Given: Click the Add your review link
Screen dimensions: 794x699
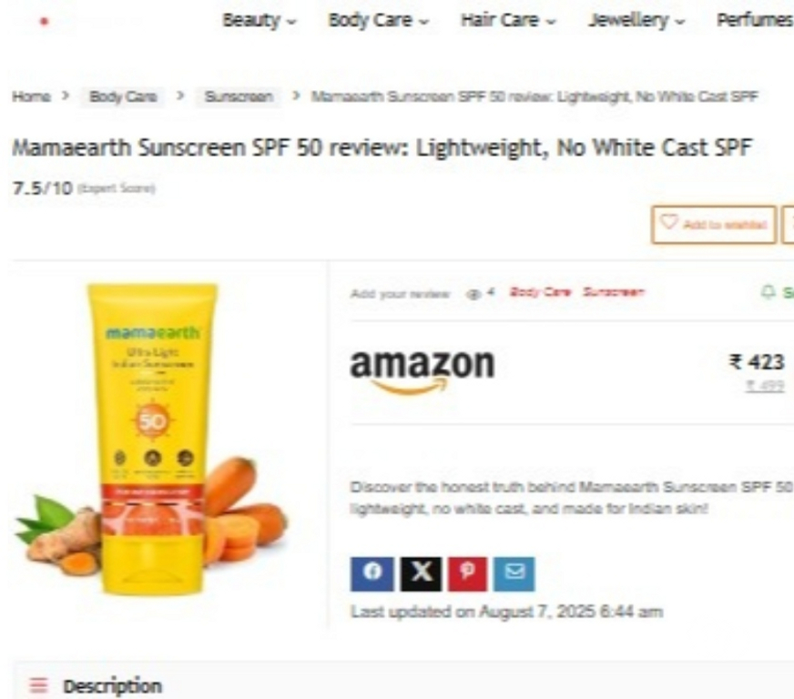Looking at the screenshot, I should click(400, 294).
